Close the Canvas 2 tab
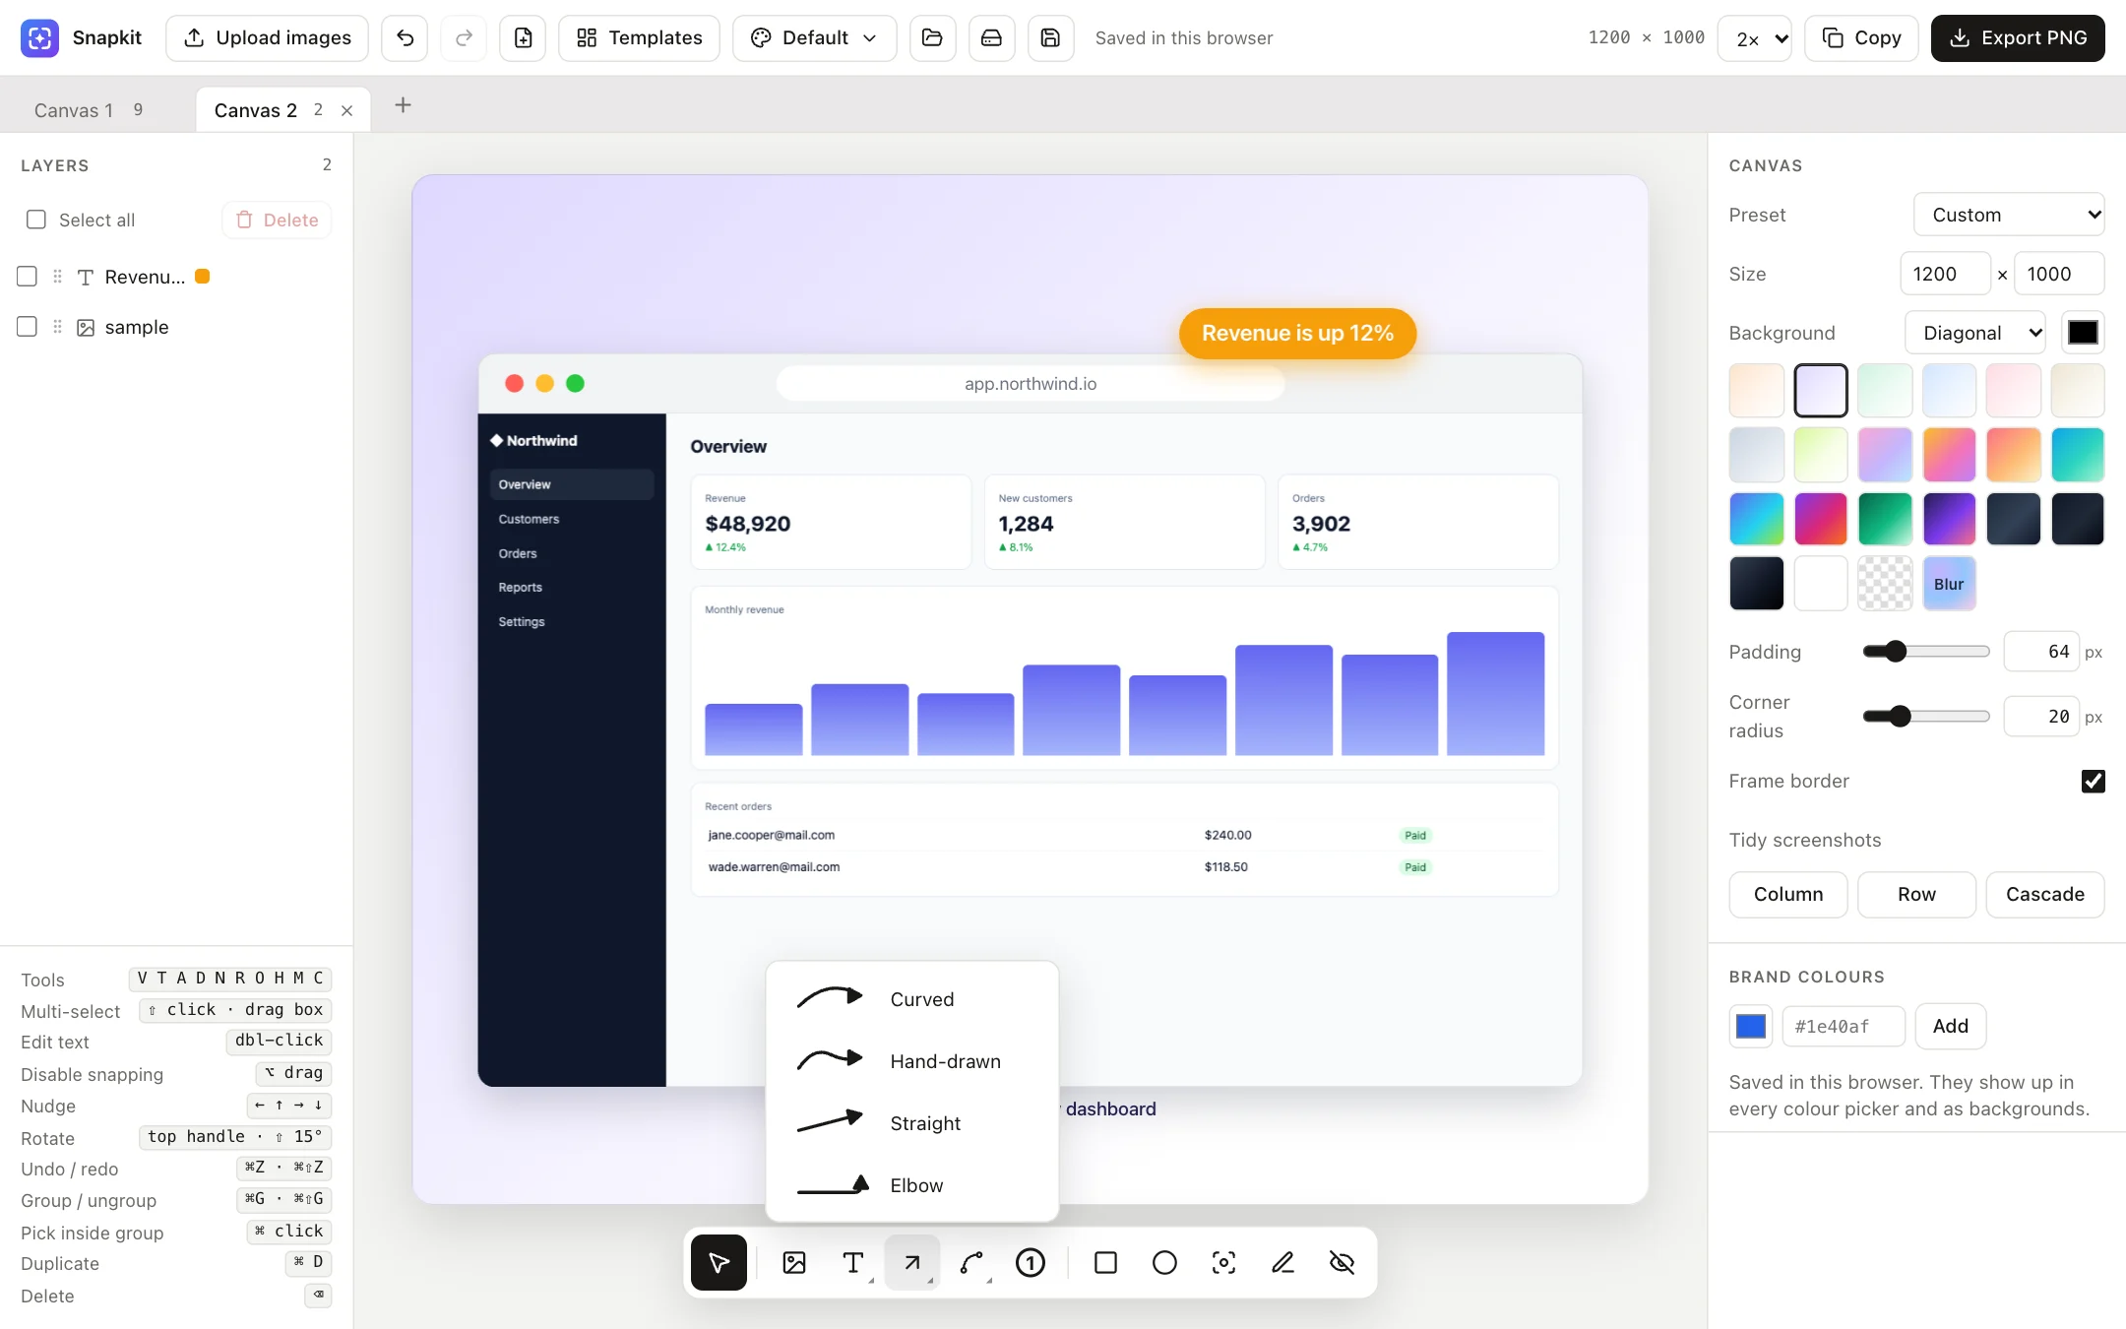 [346, 111]
